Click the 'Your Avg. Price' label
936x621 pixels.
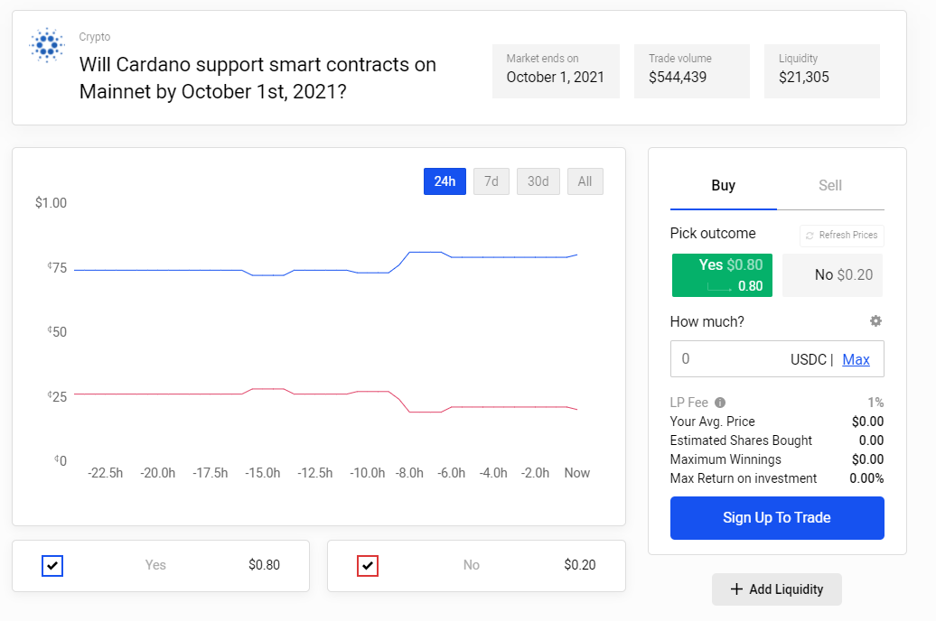click(712, 422)
